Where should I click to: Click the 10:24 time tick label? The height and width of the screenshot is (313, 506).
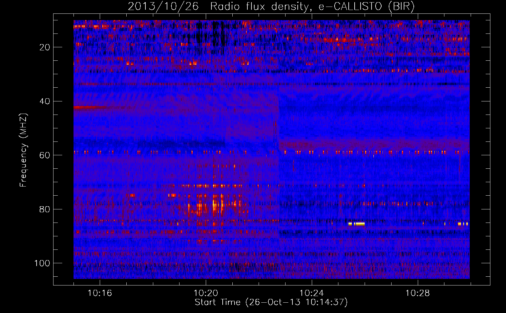click(312, 293)
